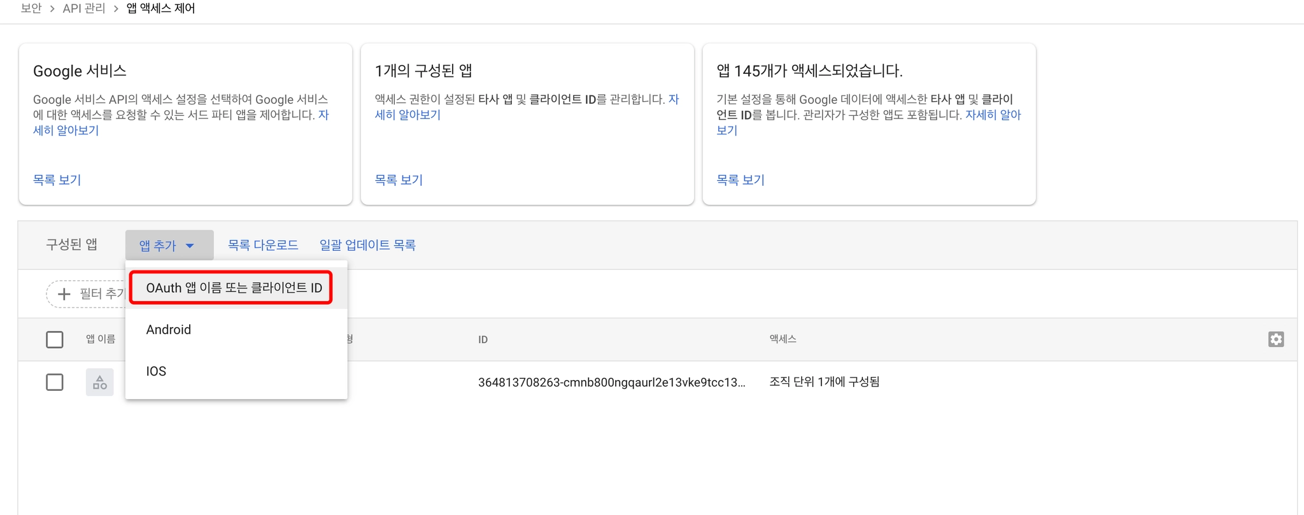Click 목록 다운로드 link

tap(263, 245)
